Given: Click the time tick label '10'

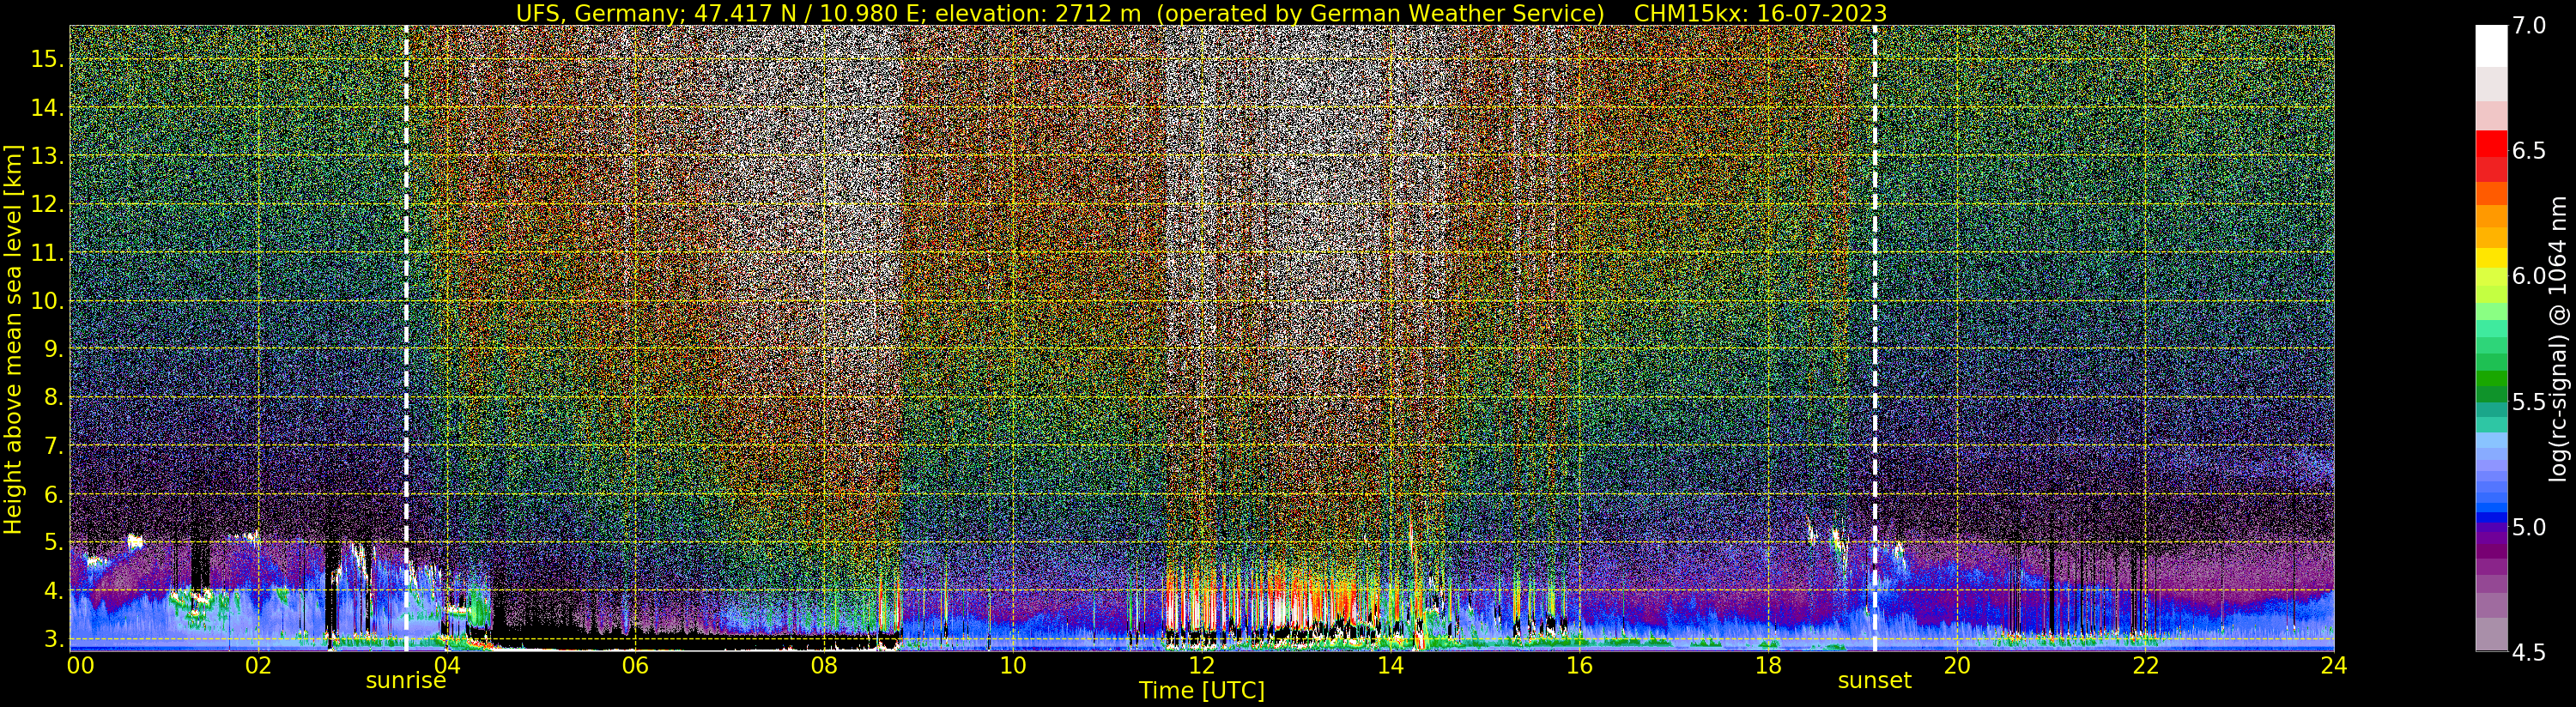Looking at the screenshot, I should coord(1013,665).
